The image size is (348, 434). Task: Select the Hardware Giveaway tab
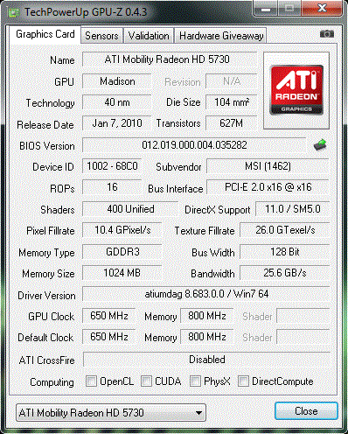coord(221,36)
